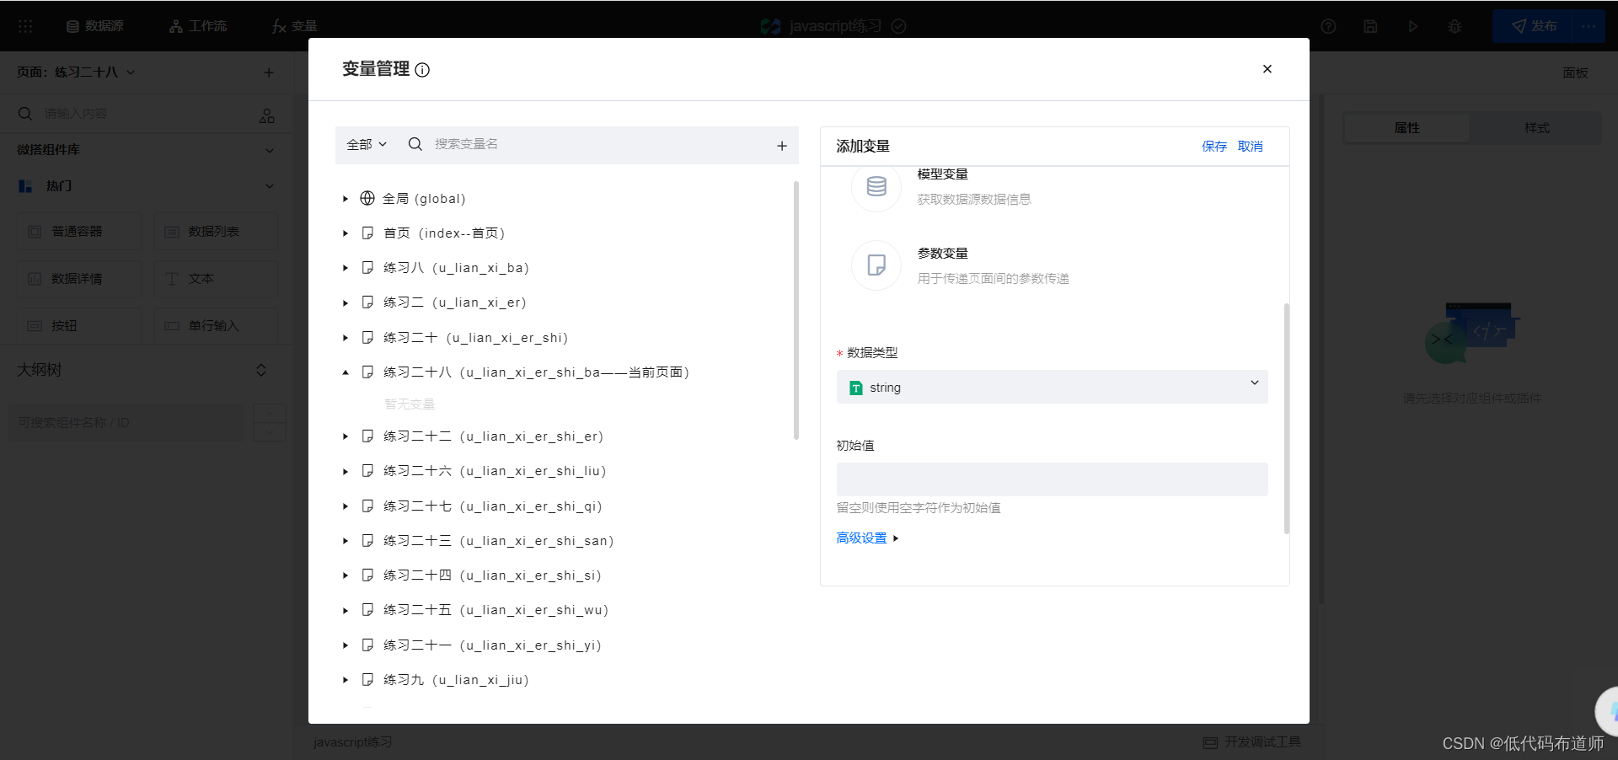Image resolution: width=1618 pixels, height=760 pixels.
Task: Collapse the 微搭组件库 section
Action: click(x=270, y=150)
